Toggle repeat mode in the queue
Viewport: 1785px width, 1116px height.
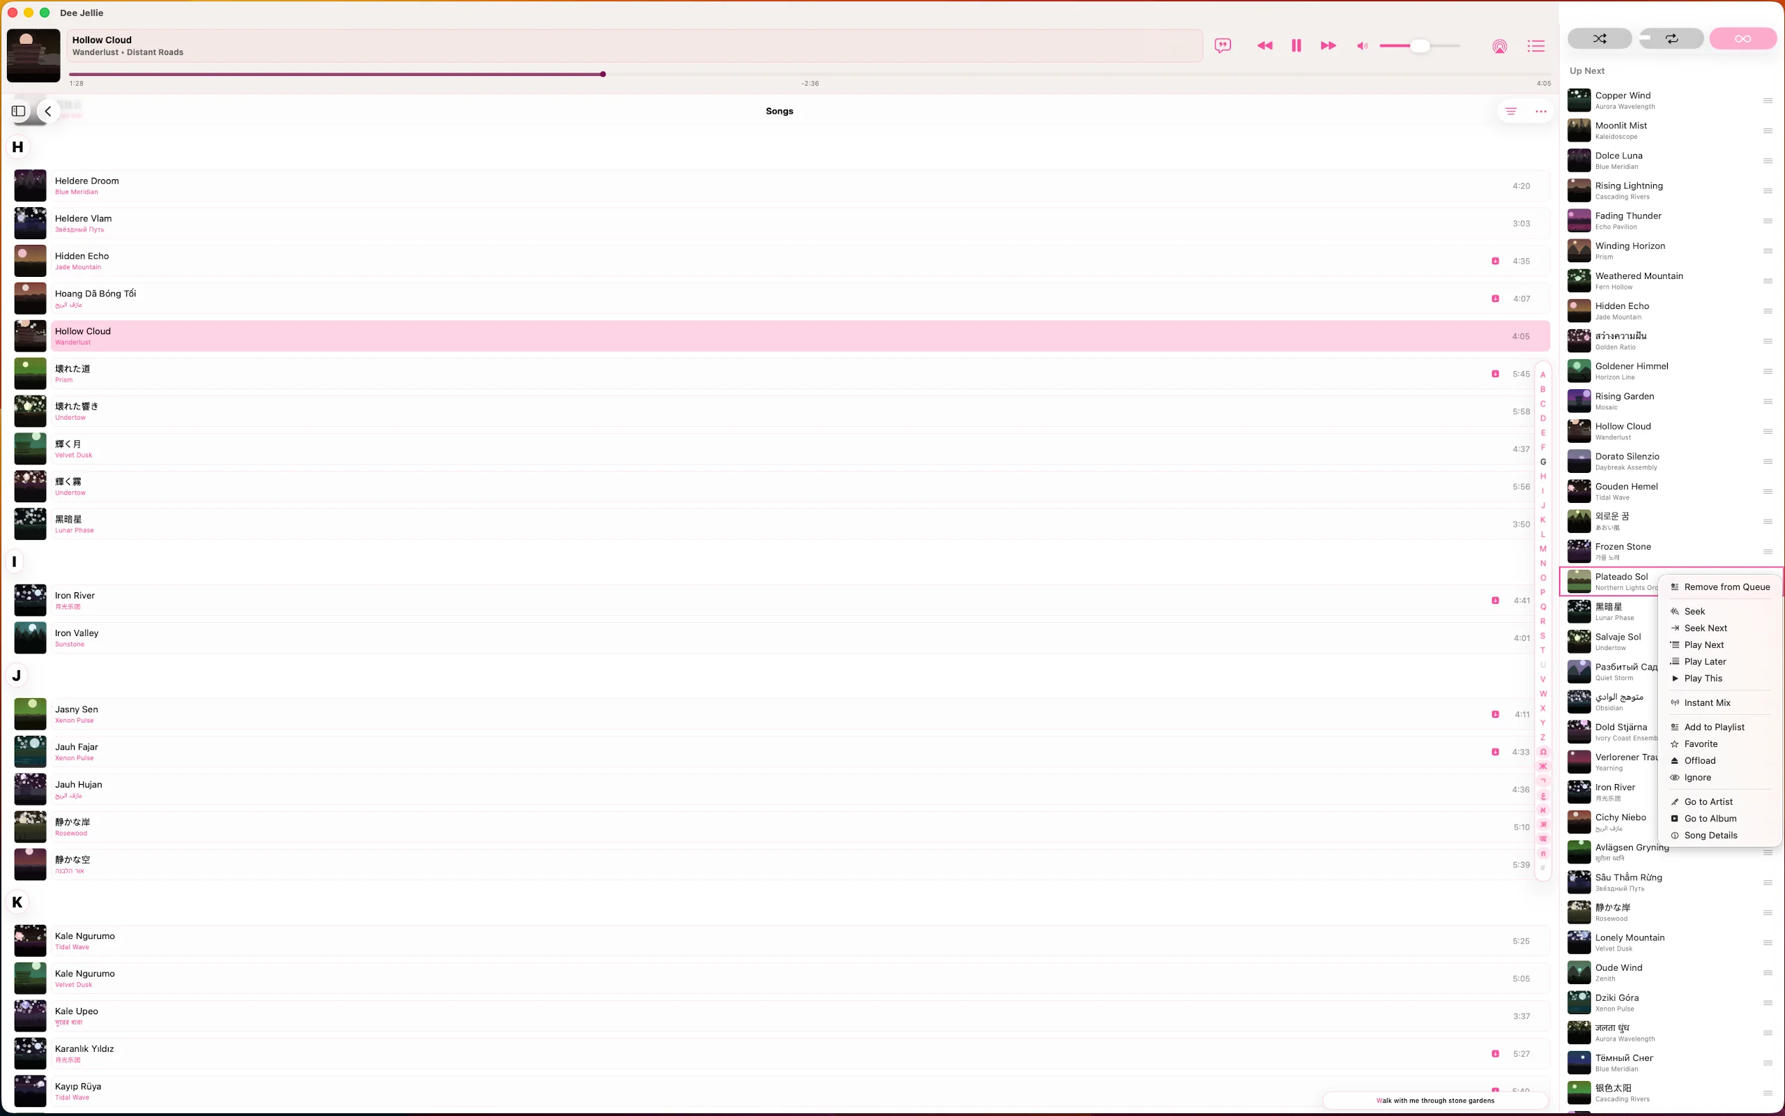point(1671,38)
